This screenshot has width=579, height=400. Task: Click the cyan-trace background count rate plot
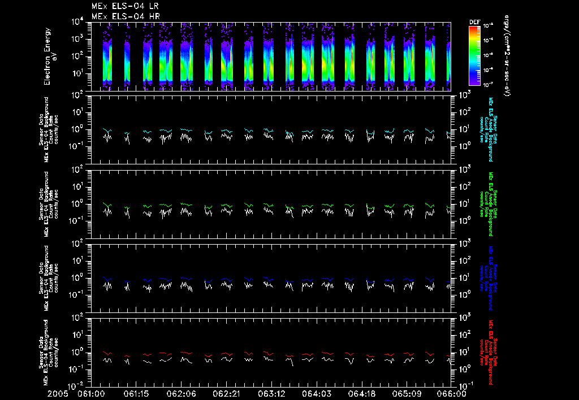click(271, 129)
